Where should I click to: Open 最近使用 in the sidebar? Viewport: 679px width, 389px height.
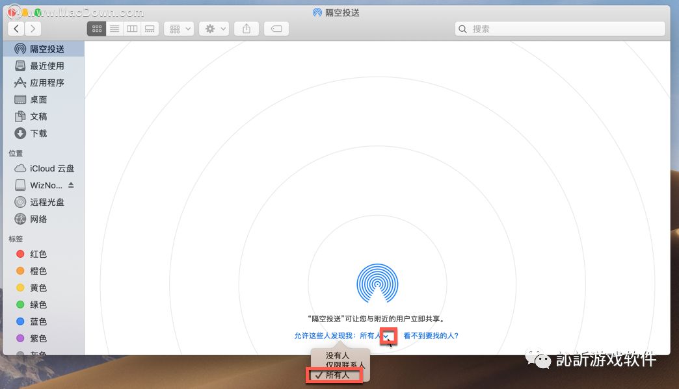pyautogui.click(x=44, y=66)
